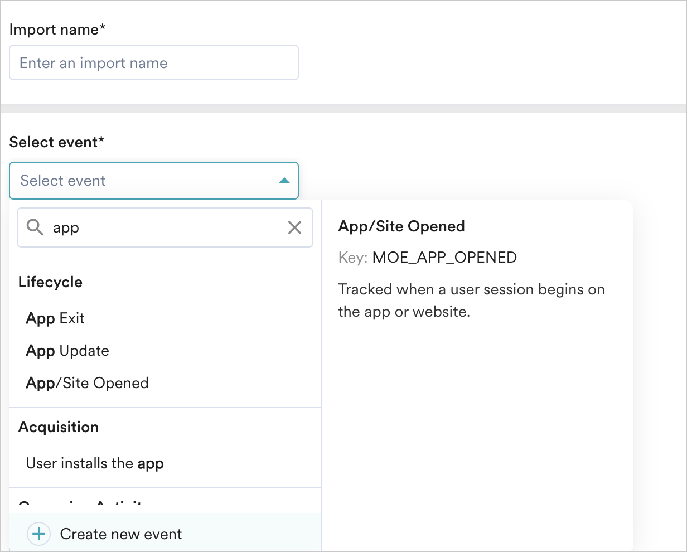The height and width of the screenshot is (552, 687).
Task: Click the 'Select event*' field label
Action: click(x=57, y=142)
